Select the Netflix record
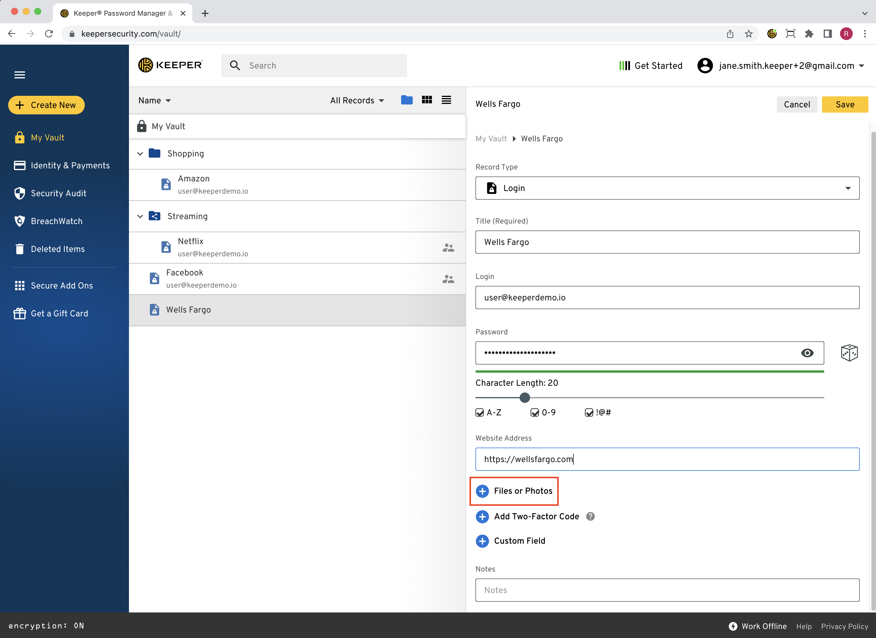This screenshot has height=638, width=876. tap(297, 248)
